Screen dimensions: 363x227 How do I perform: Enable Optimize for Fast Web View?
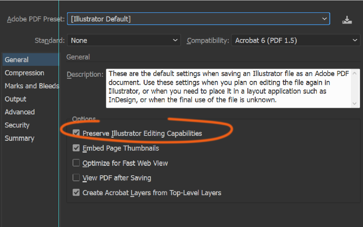coord(76,163)
